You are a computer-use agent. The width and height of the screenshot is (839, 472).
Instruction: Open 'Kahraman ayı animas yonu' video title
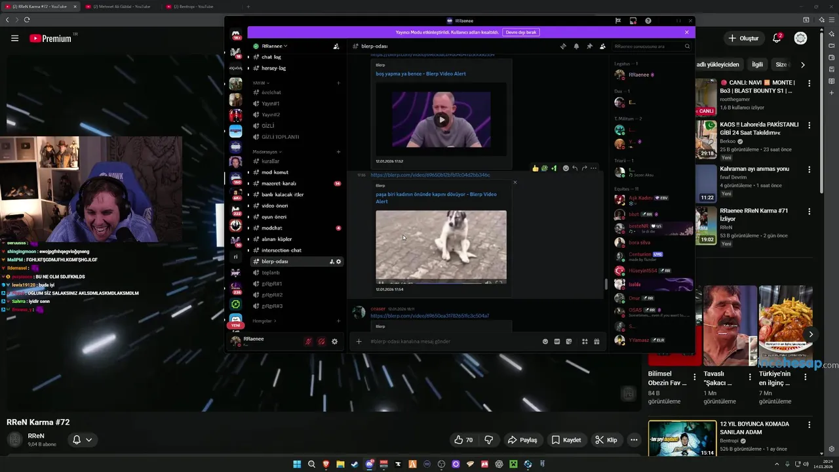point(754,168)
